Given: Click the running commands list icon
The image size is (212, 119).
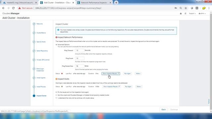Looking at the screenshot, I should coord(185,14).
